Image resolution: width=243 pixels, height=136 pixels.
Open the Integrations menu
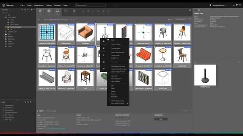[x=39, y=5]
